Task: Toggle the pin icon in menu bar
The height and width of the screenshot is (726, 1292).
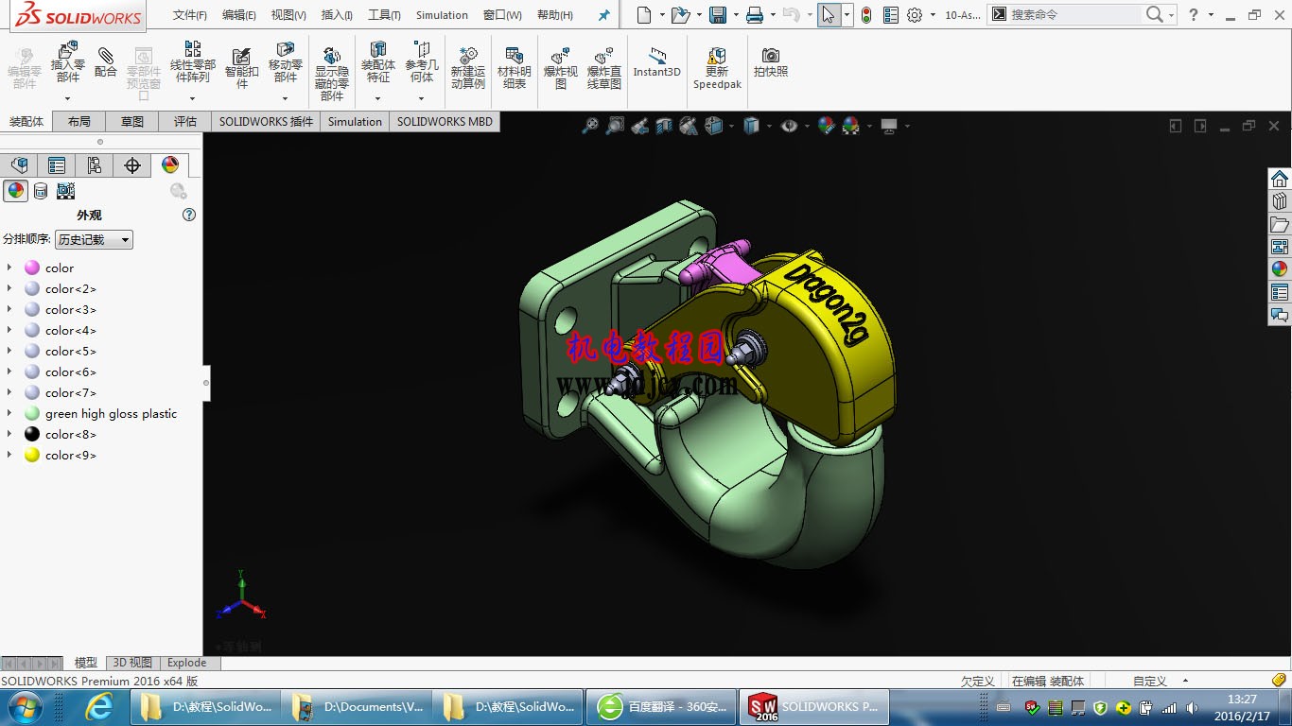Action: click(x=604, y=15)
